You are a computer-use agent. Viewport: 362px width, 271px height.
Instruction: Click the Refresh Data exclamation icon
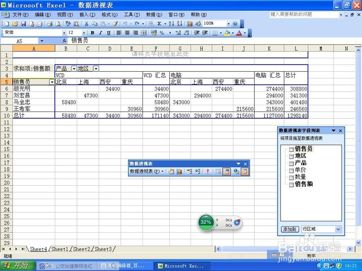coord(208,172)
